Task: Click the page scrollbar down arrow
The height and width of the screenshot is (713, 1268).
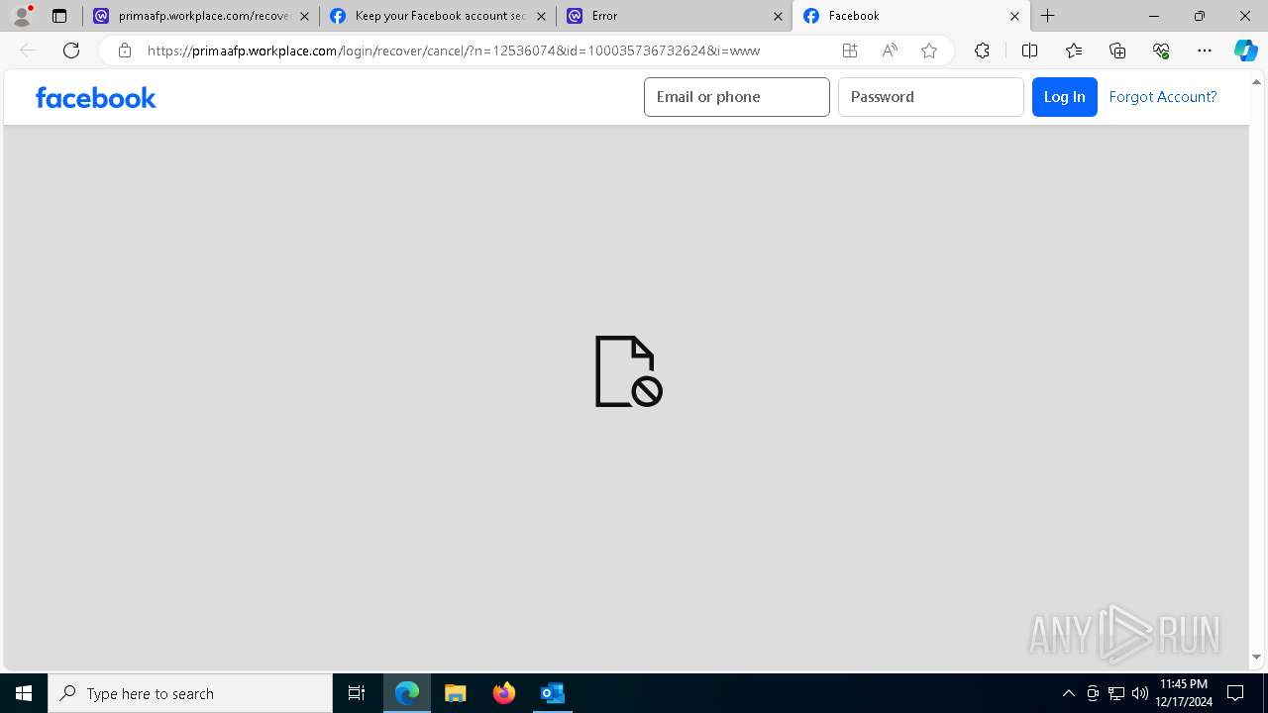Action: [1257, 657]
